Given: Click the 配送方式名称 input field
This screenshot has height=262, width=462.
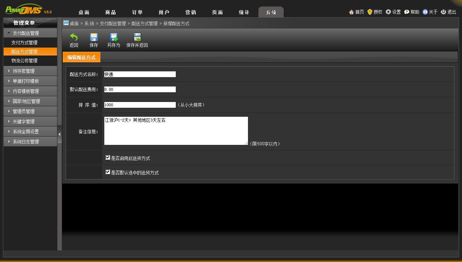Looking at the screenshot, I should (140, 74).
